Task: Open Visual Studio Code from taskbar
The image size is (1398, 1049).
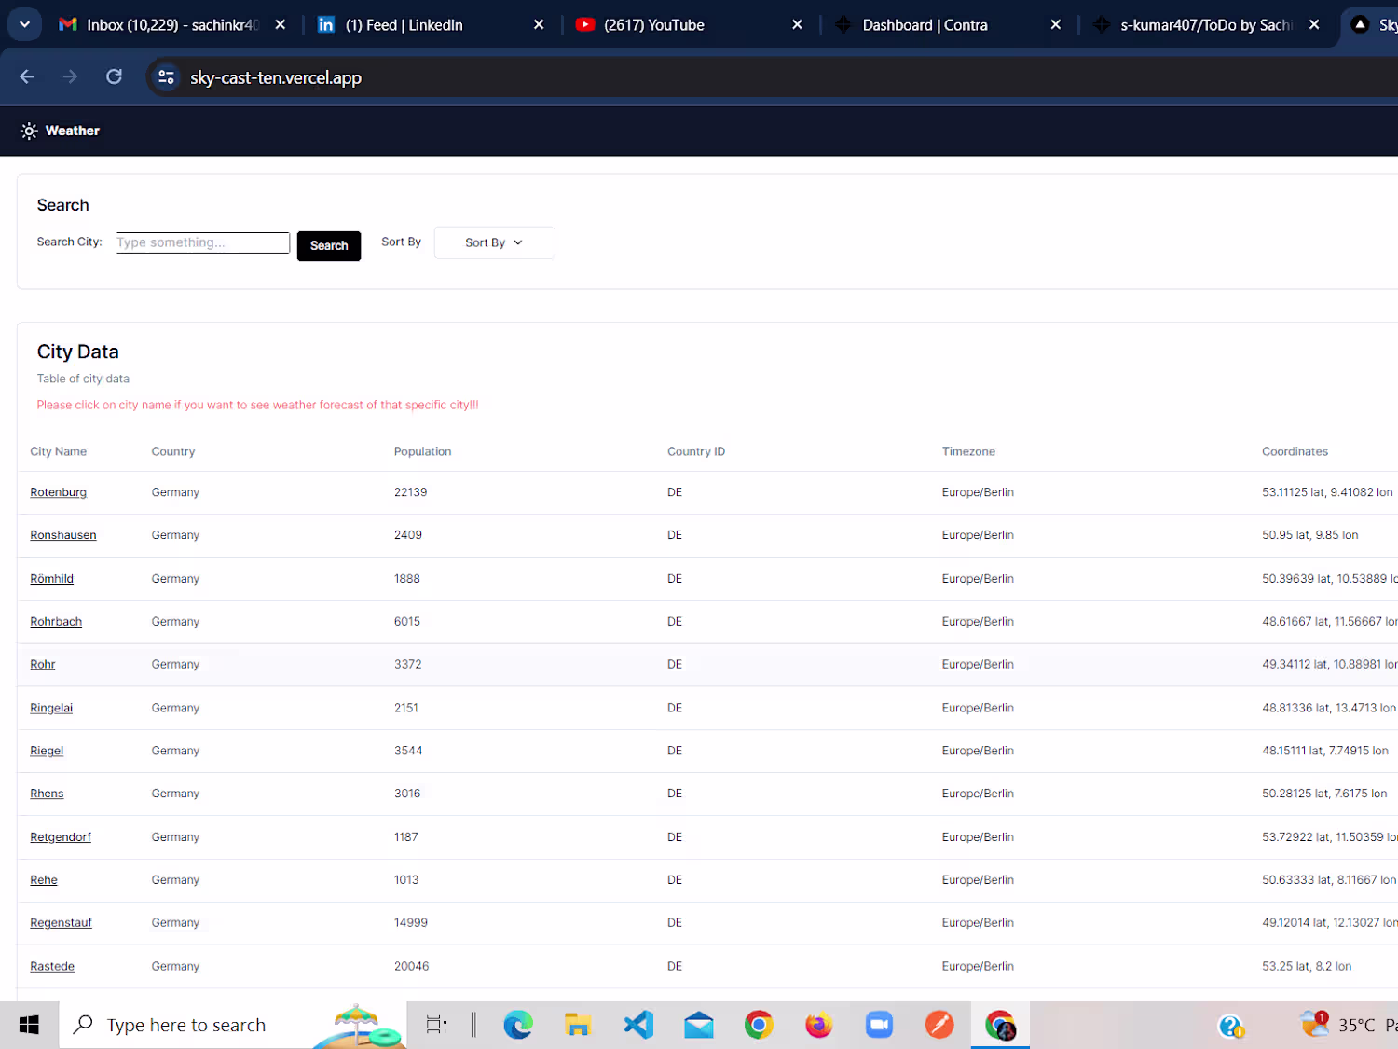Action: (x=638, y=1025)
